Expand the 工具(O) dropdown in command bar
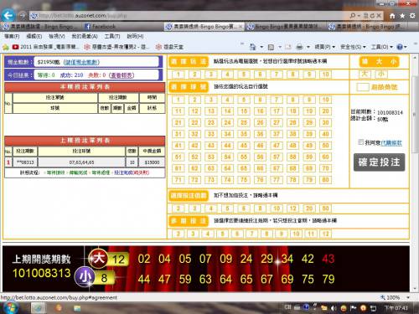 pyautogui.click(x=381, y=47)
